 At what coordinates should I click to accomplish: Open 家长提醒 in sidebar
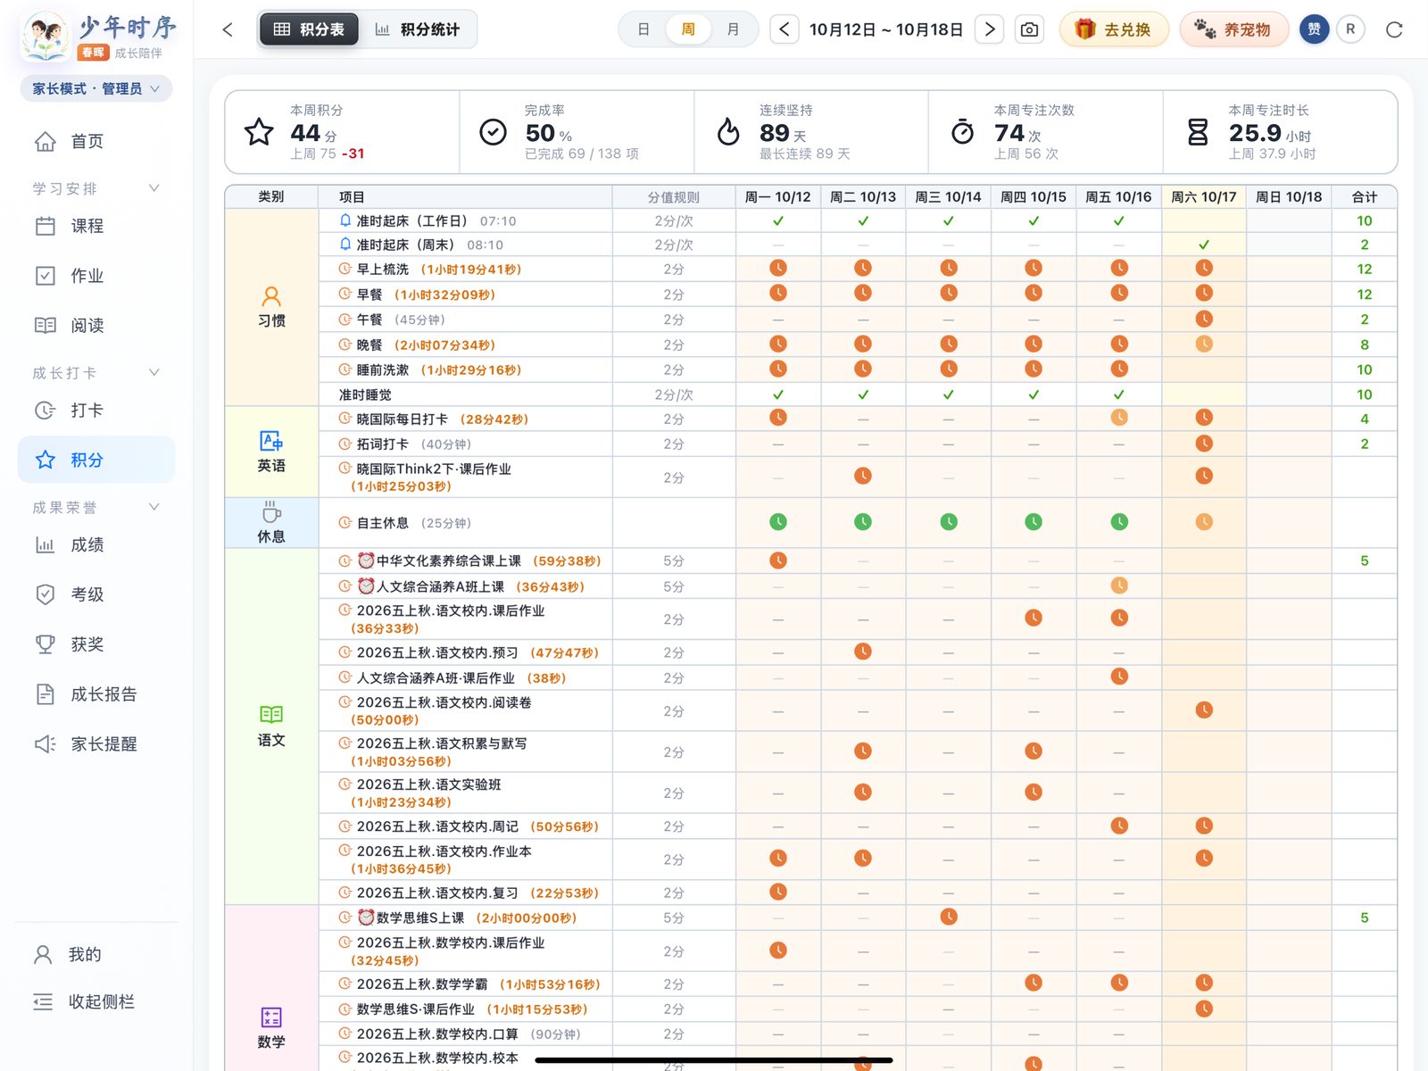(x=95, y=743)
